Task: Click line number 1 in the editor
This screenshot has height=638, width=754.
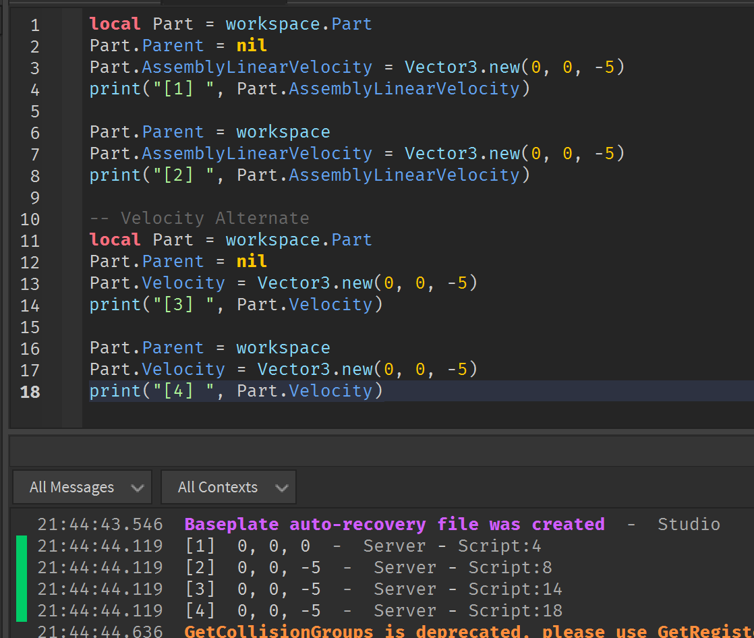Action: 34,24
